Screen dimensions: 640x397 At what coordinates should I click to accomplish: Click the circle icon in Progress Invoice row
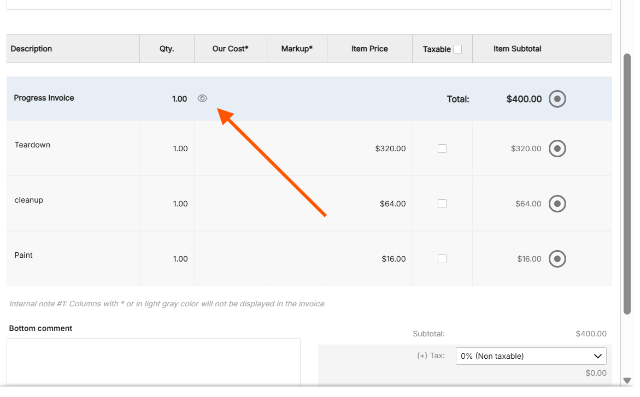click(x=557, y=99)
